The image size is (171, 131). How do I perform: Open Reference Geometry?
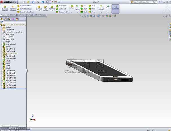(101, 8)
